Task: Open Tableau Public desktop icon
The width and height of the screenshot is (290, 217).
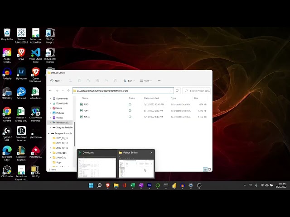Action: 21,36
